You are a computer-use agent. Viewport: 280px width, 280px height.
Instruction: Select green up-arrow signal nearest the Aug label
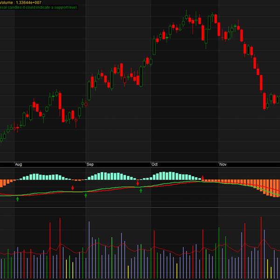(18, 199)
